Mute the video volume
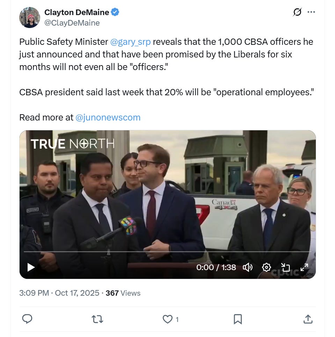 tap(248, 268)
